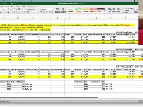Screen dimensions: 143x107
Task: Click the align right icon
Action: pos(19,12)
